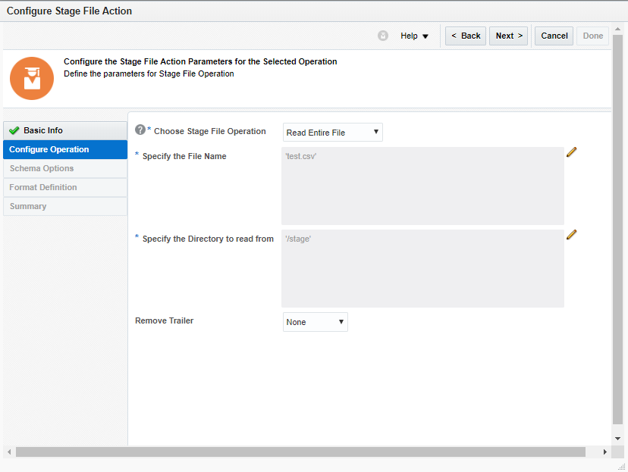The height and width of the screenshot is (472, 628).
Task: Expand the Remove Trailer dropdown
Action: click(x=316, y=322)
